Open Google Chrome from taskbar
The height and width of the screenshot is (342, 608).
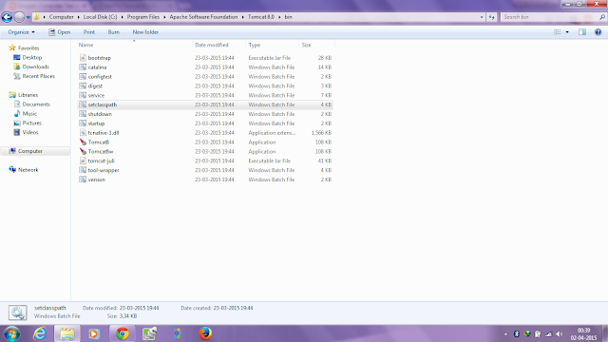[x=123, y=333]
